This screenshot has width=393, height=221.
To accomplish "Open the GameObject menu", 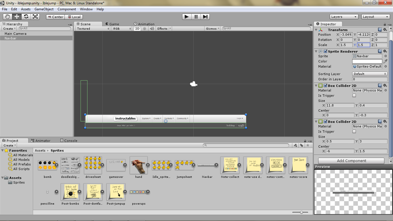I will [x=45, y=9].
